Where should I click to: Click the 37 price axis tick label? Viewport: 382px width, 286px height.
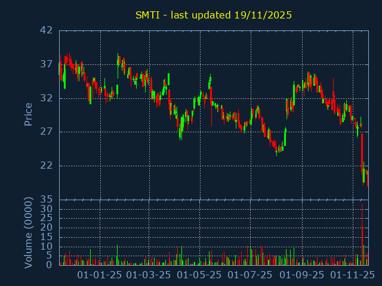point(47,64)
